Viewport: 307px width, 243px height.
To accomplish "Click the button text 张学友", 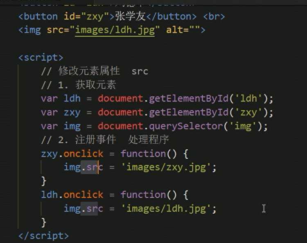I will (131, 16).
